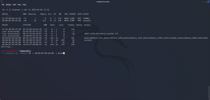
Task: Click the 'CIPHER' column header
Action: [x=72, y=14]
